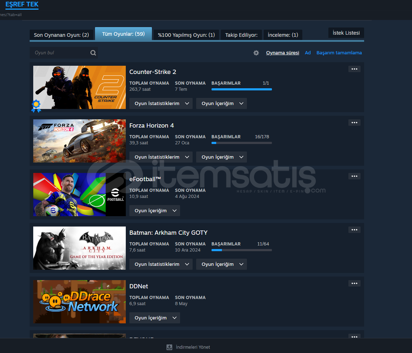Click Batman Arkham City achievements progress bar

click(x=242, y=250)
